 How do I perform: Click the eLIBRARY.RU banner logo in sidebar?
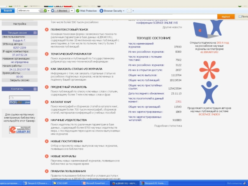(20, 130)
